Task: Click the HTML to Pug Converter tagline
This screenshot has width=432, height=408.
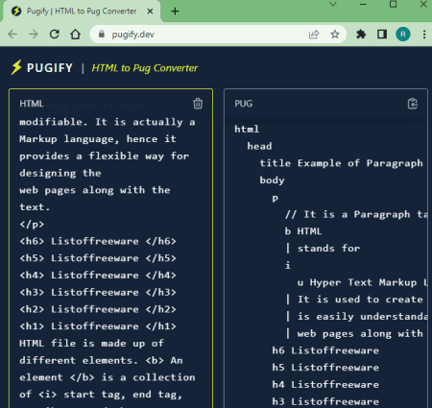Action: point(145,68)
